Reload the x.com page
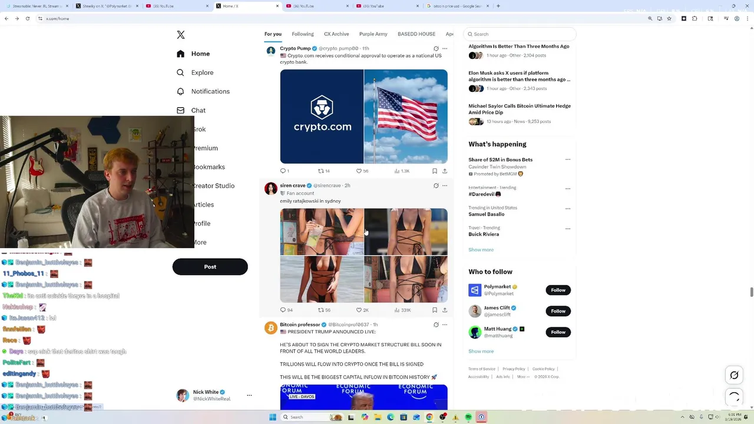The image size is (754, 424). point(28,18)
